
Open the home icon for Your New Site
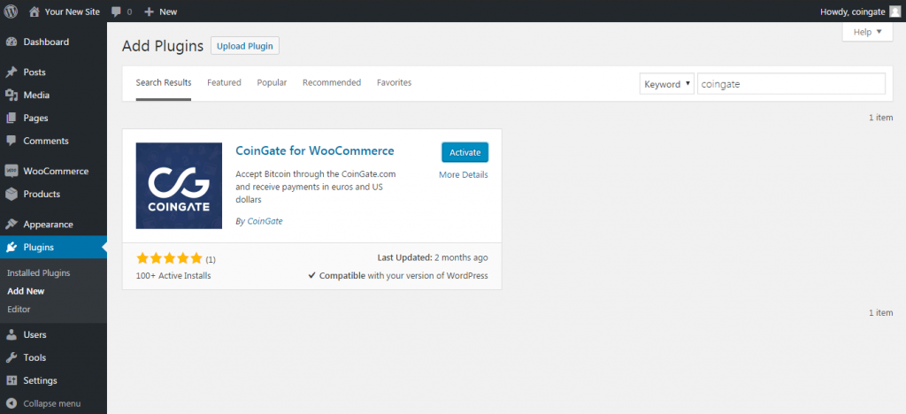pos(35,11)
